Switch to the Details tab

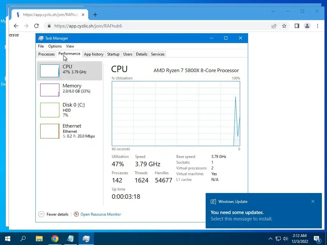coord(141,54)
